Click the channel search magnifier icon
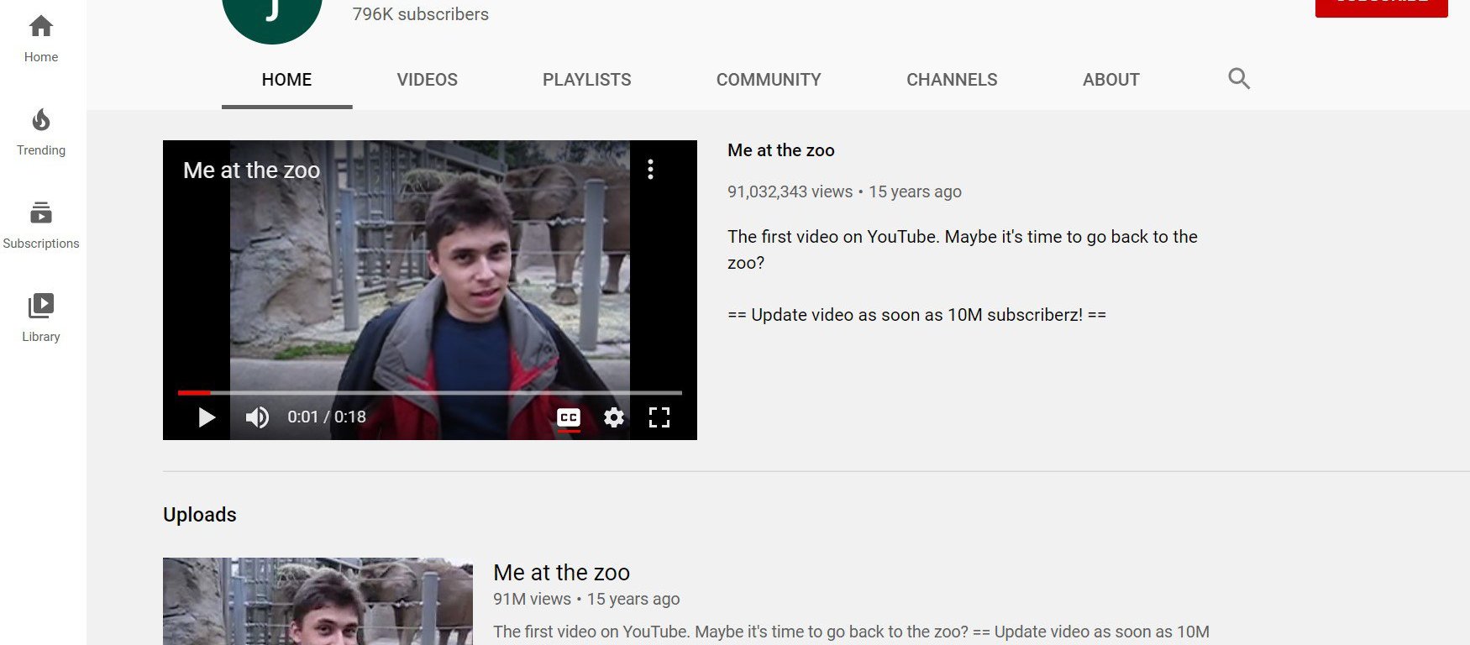This screenshot has width=1470, height=645. pyautogui.click(x=1239, y=79)
